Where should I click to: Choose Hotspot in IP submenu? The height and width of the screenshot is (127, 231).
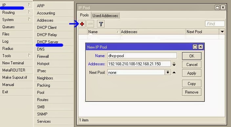point(54,64)
